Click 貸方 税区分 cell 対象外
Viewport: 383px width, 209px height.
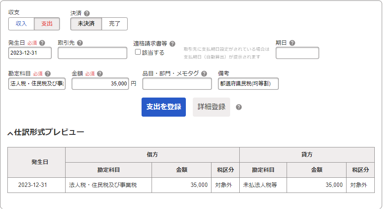360,185
